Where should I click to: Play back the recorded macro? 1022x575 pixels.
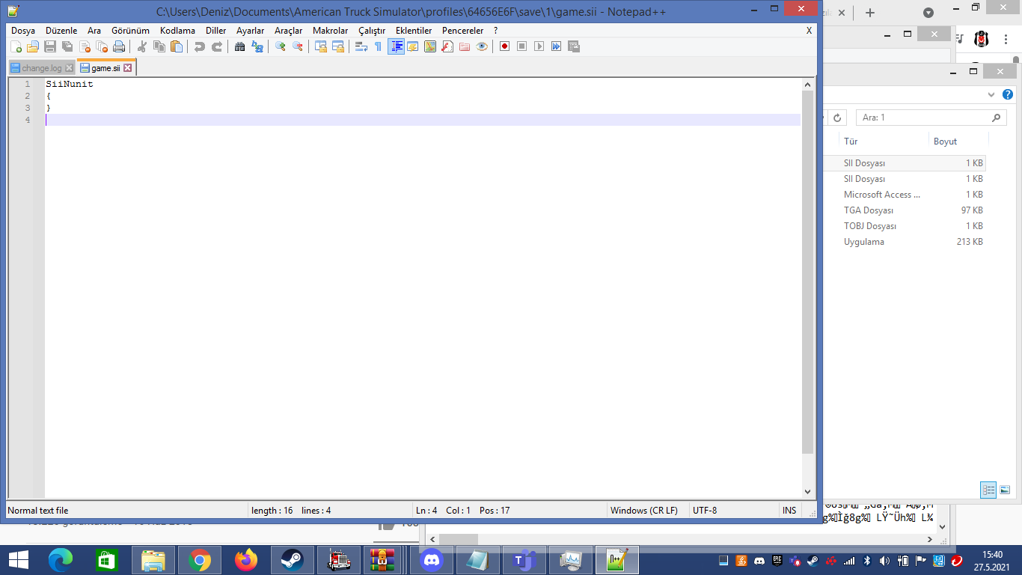(x=539, y=46)
